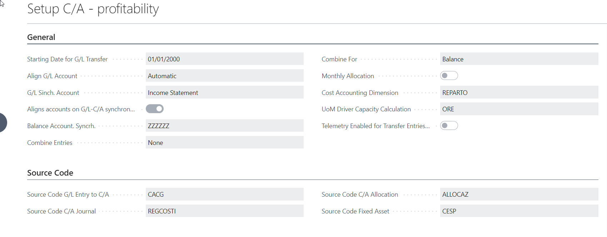The height and width of the screenshot is (237, 607).
Task: Click the Source Code C/A Allocation field
Action: (519, 194)
